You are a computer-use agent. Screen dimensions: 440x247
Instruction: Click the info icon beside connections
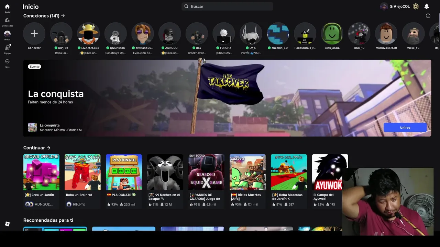coord(428,16)
